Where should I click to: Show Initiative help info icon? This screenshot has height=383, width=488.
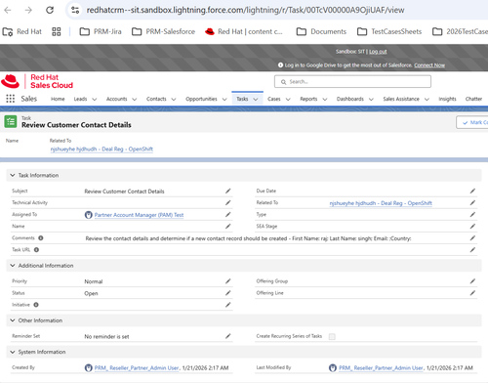36,305
